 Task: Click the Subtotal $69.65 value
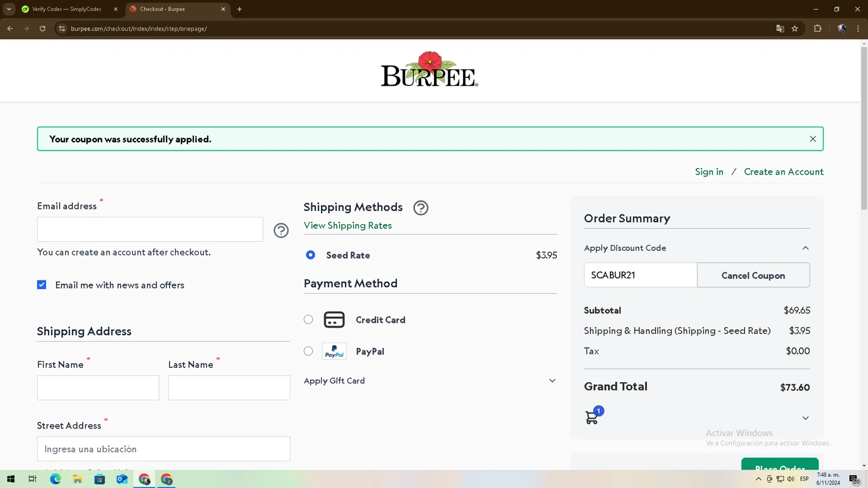[x=797, y=310]
